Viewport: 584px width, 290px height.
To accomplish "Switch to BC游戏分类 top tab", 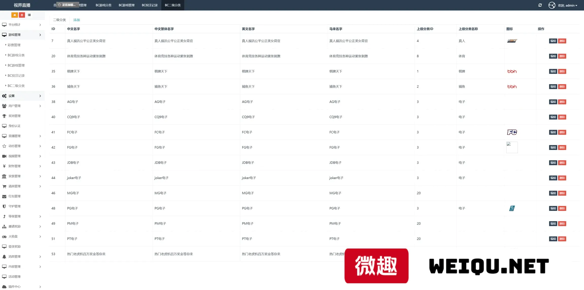I will tap(104, 5).
